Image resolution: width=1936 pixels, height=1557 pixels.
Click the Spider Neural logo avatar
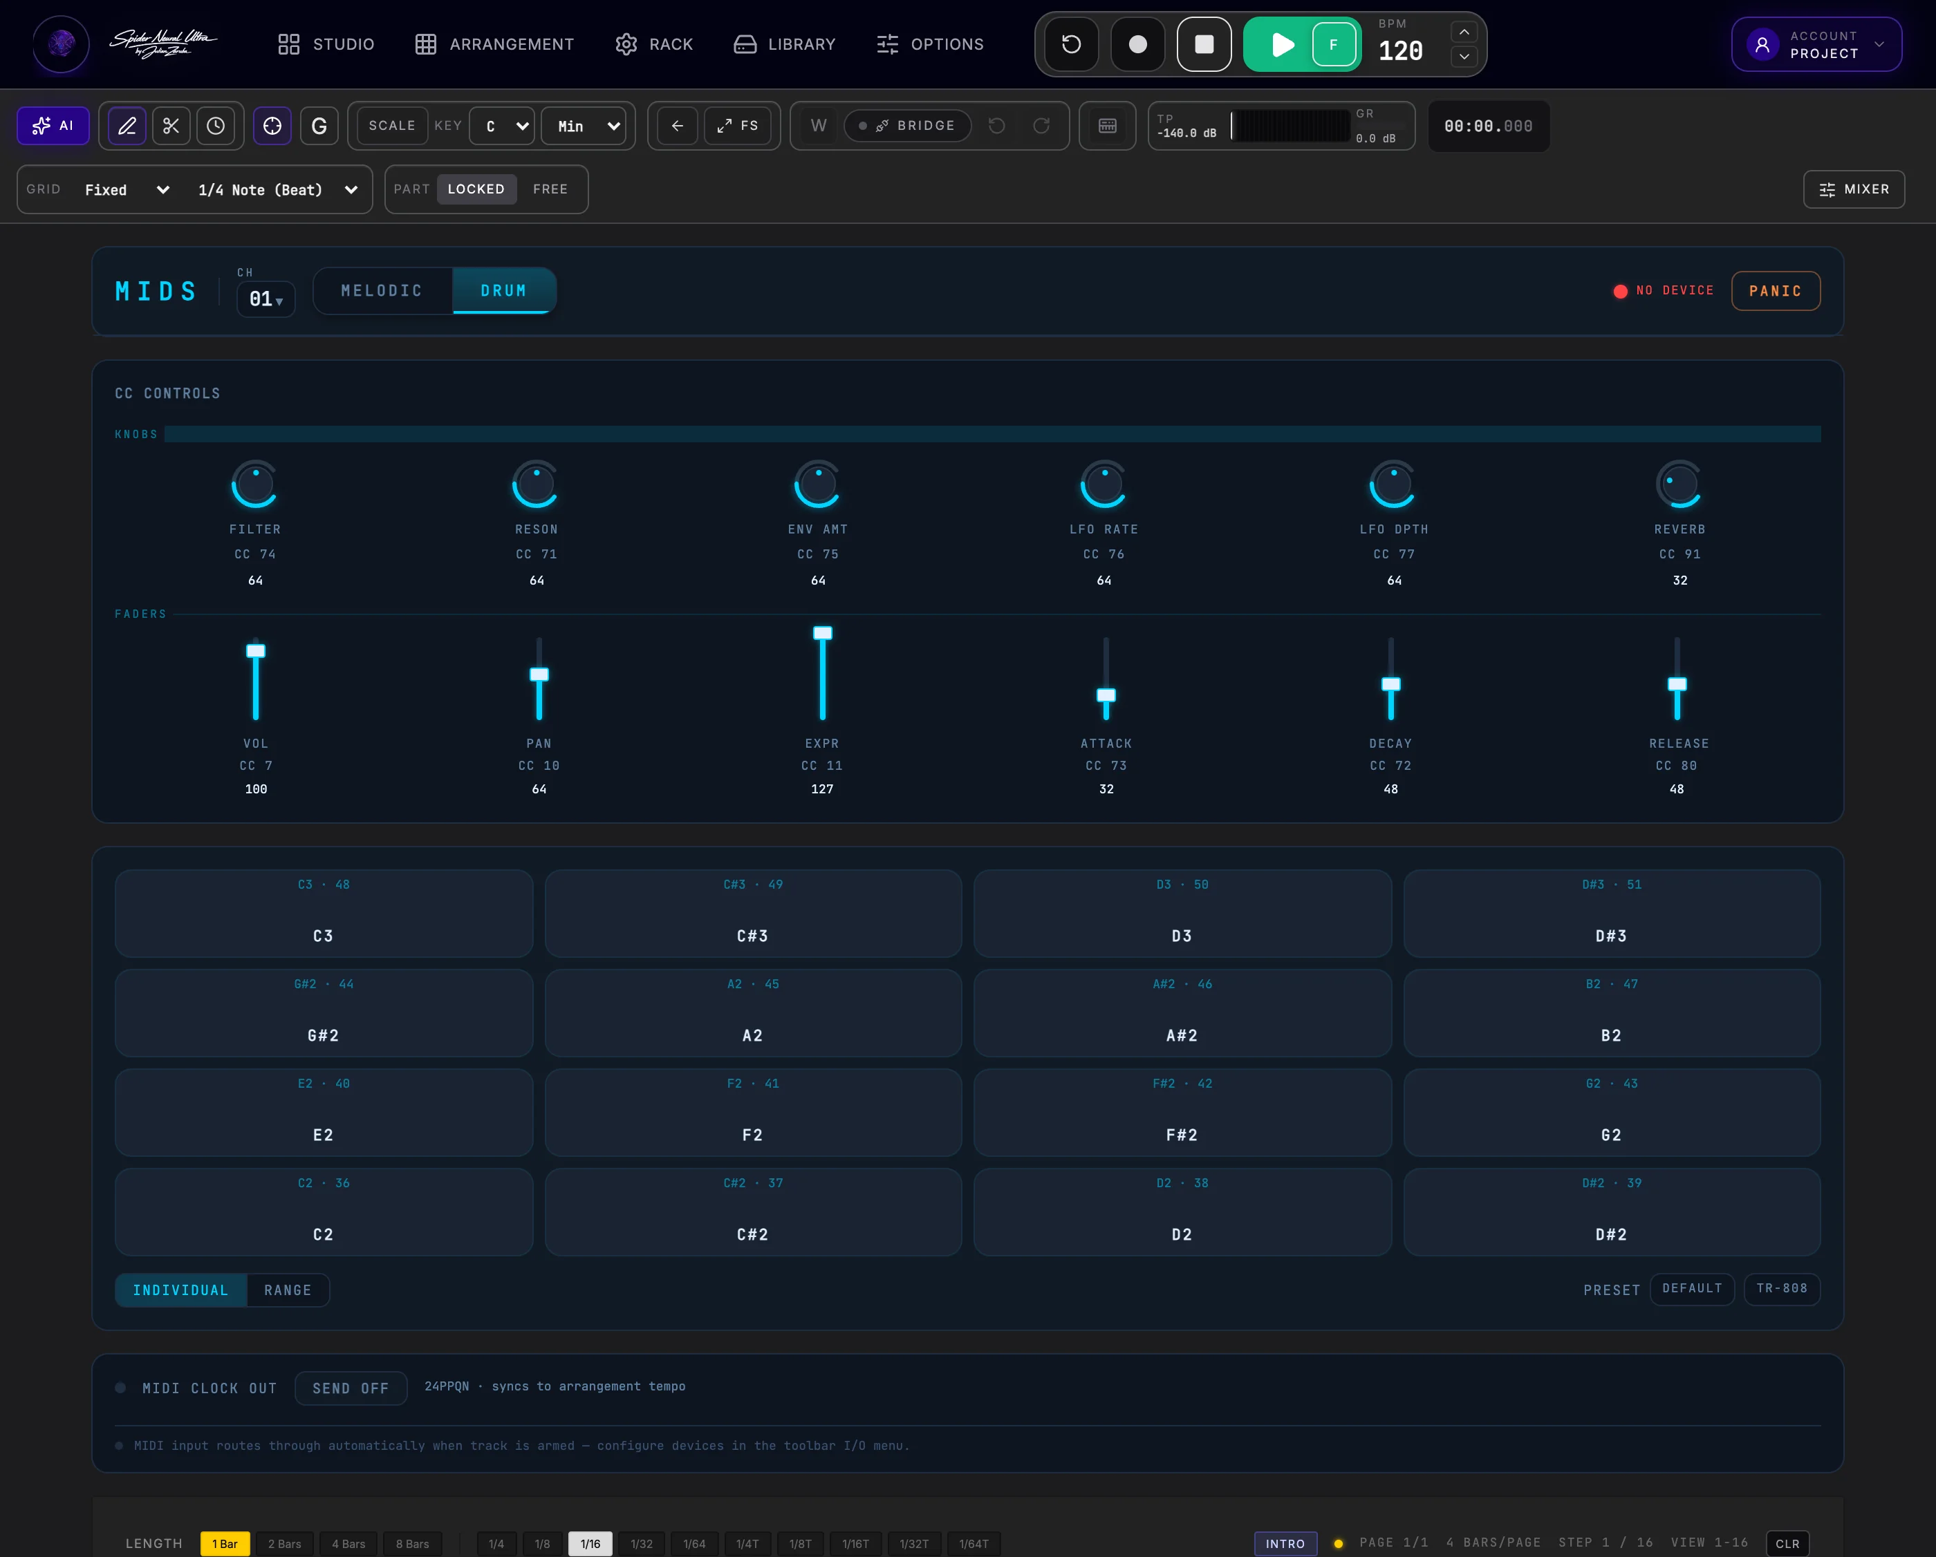61,43
